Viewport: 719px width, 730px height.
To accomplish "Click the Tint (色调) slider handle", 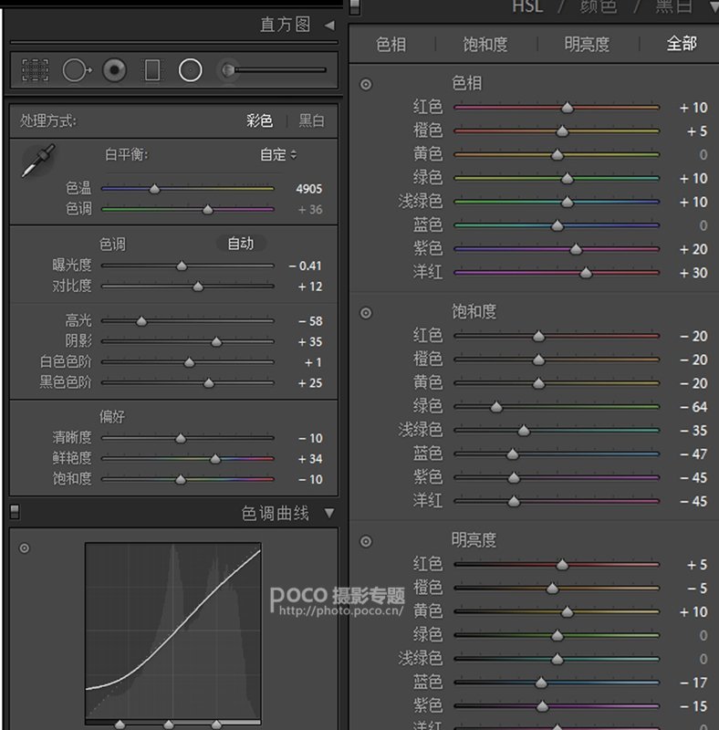I will click(208, 210).
